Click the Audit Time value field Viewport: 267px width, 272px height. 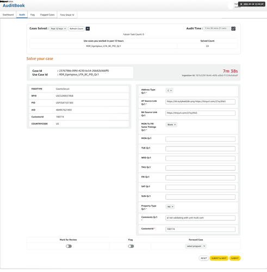217,28
